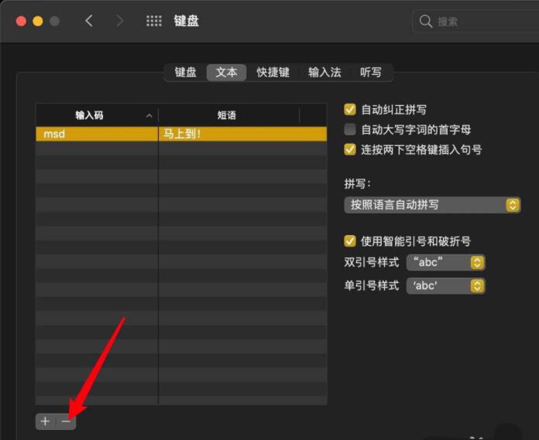Image resolution: width=539 pixels, height=440 pixels.
Task: Sort by the 输入码 column header
Action: tap(97, 115)
